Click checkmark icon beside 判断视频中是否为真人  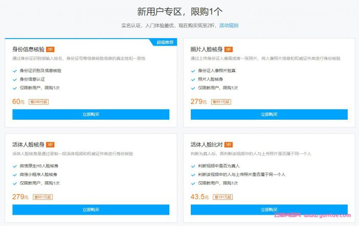[x=193, y=166]
